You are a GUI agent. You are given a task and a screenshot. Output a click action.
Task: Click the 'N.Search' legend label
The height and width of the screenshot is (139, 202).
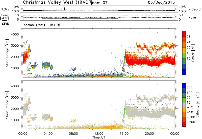coord(195,9)
